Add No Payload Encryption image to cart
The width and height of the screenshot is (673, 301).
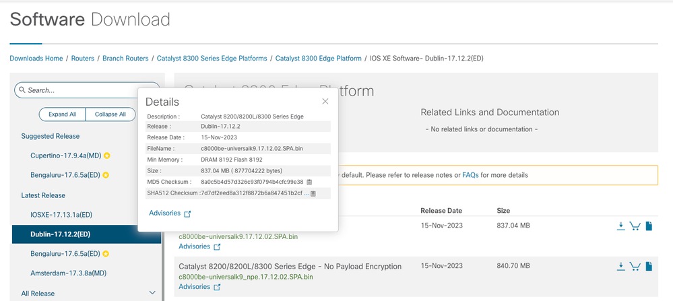click(x=635, y=267)
